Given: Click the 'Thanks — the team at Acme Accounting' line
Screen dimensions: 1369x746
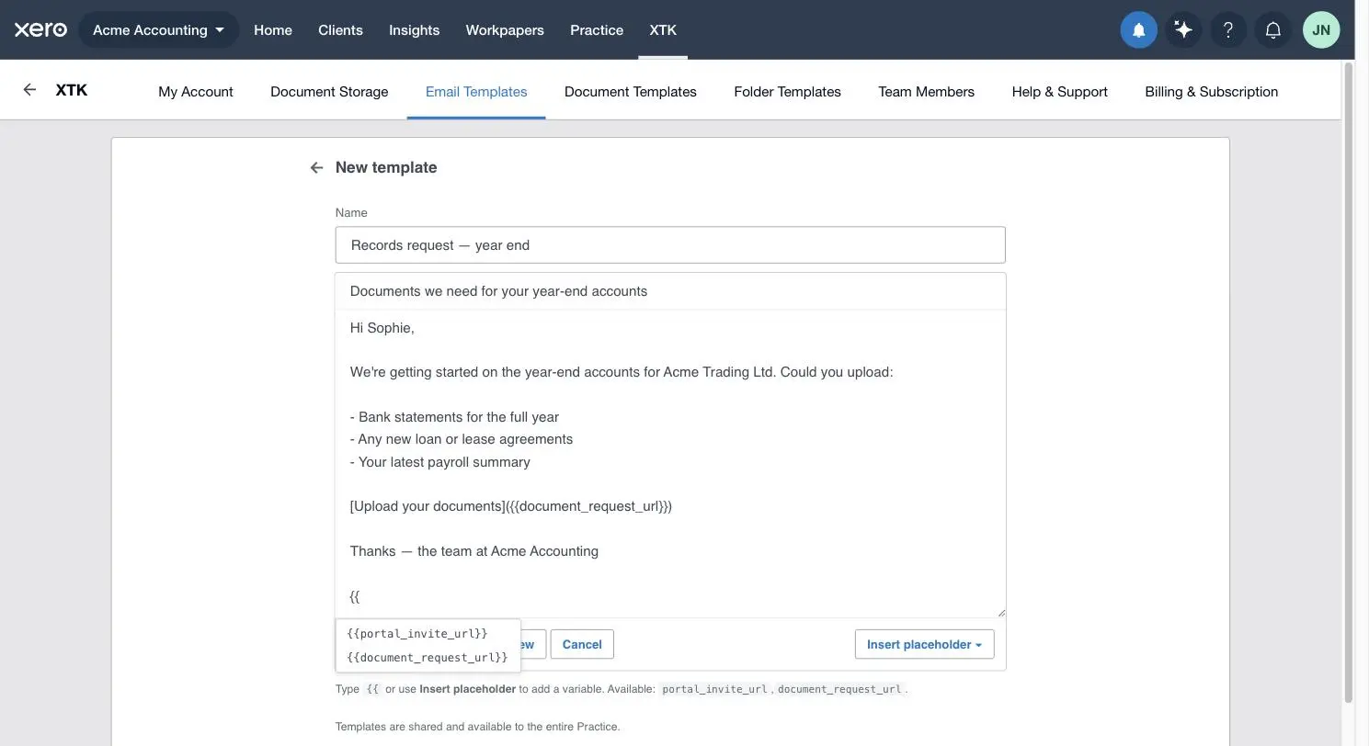Looking at the screenshot, I should pyautogui.click(x=474, y=551).
